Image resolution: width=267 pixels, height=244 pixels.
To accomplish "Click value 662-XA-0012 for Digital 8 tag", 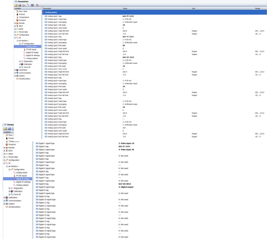I will pyautogui.click(x=125, y=184).
